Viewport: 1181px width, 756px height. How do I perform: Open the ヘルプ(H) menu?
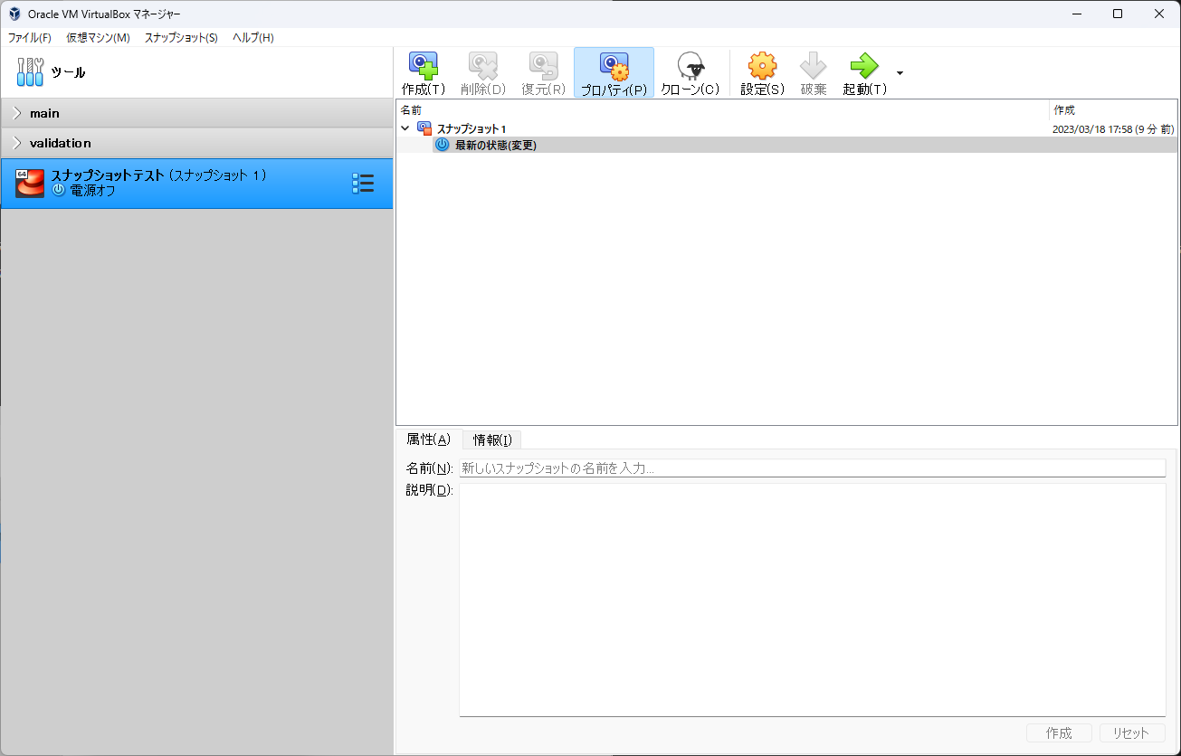click(253, 37)
